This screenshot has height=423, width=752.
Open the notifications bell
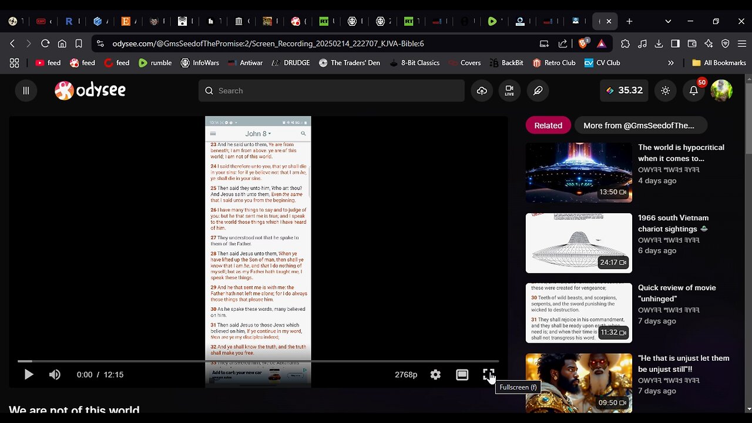tap(694, 90)
